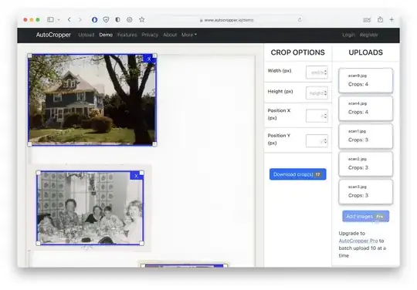Screen dimensions: 417x290
Task: Go back using the browser back arrow
Action: tap(69, 19)
